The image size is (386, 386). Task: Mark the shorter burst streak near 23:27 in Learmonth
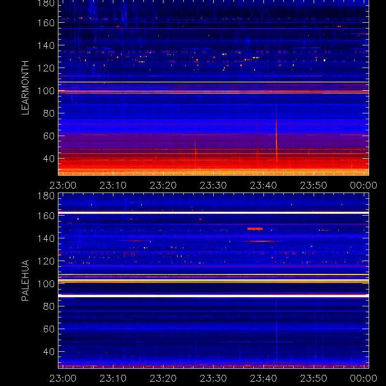[x=195, y=148]
